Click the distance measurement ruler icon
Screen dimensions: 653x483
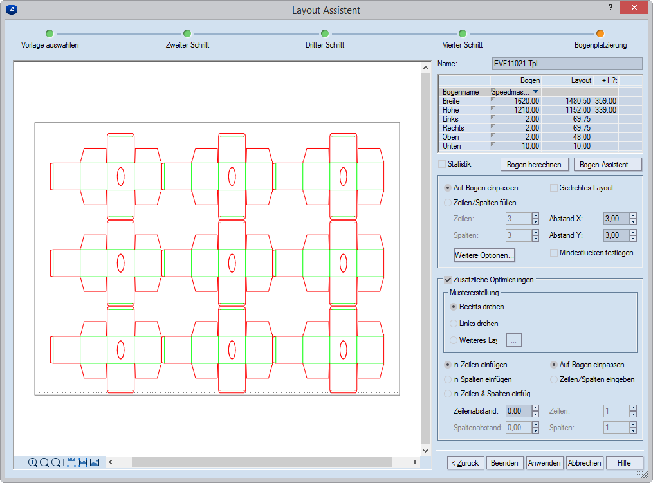(83, 462)
